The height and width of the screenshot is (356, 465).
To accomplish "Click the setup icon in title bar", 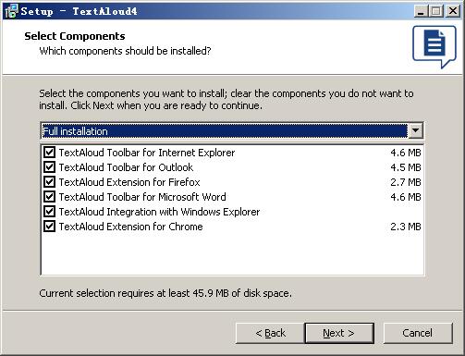I will tap(11, 11).
